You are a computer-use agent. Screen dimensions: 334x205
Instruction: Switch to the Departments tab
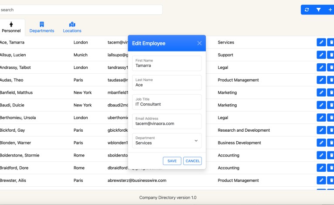click(42, 27)
